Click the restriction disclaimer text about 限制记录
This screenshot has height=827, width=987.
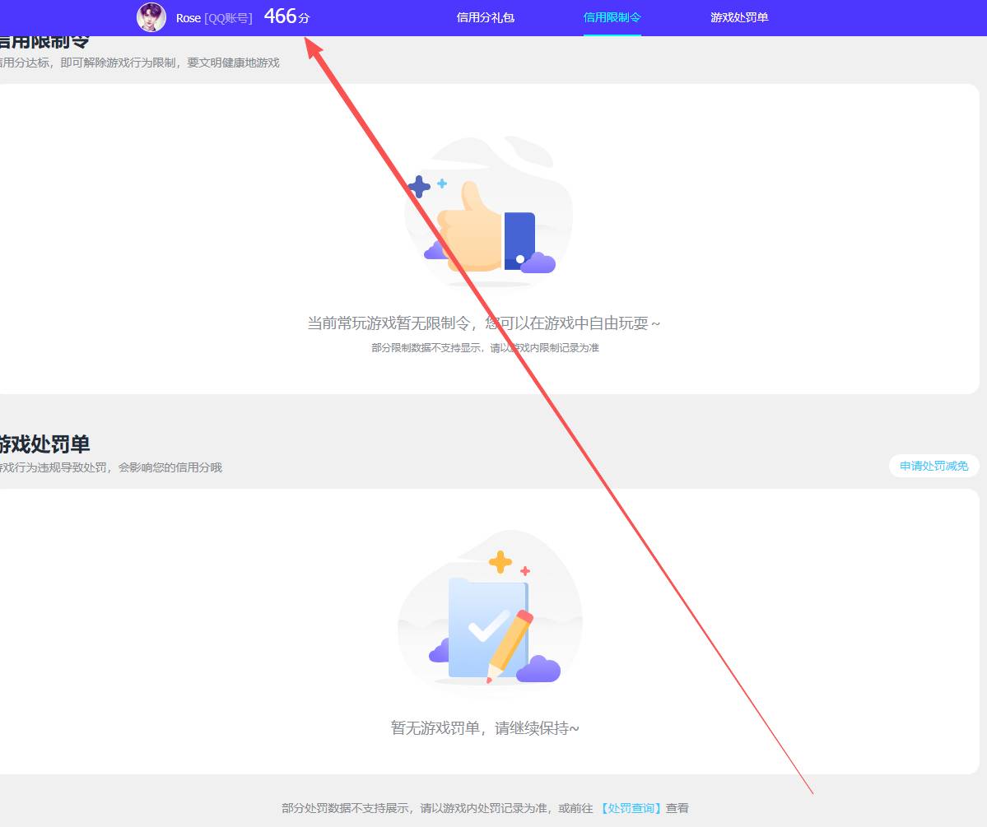click(484, 347)
